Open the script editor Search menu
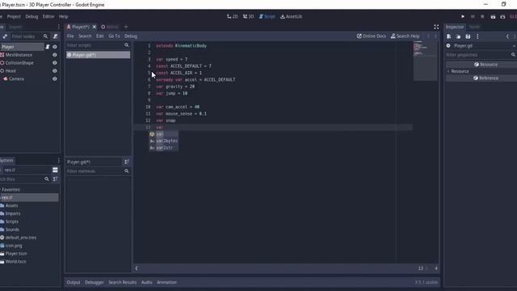This screenshot has width=517, height=291. tap(85, 36)
